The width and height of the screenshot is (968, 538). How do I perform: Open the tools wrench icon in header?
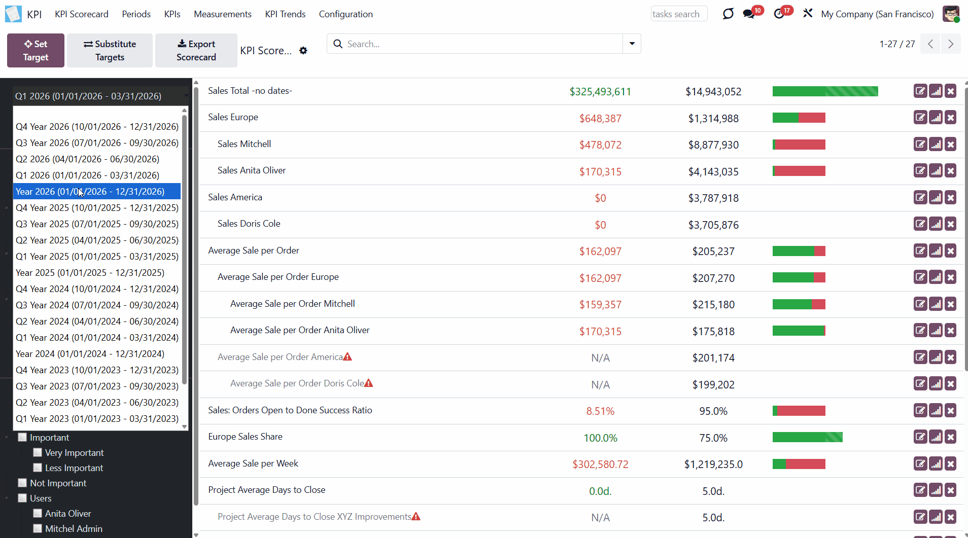(x=808, y=14)
